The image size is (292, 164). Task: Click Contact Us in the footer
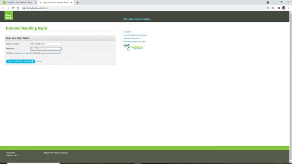tap(11, 153)
